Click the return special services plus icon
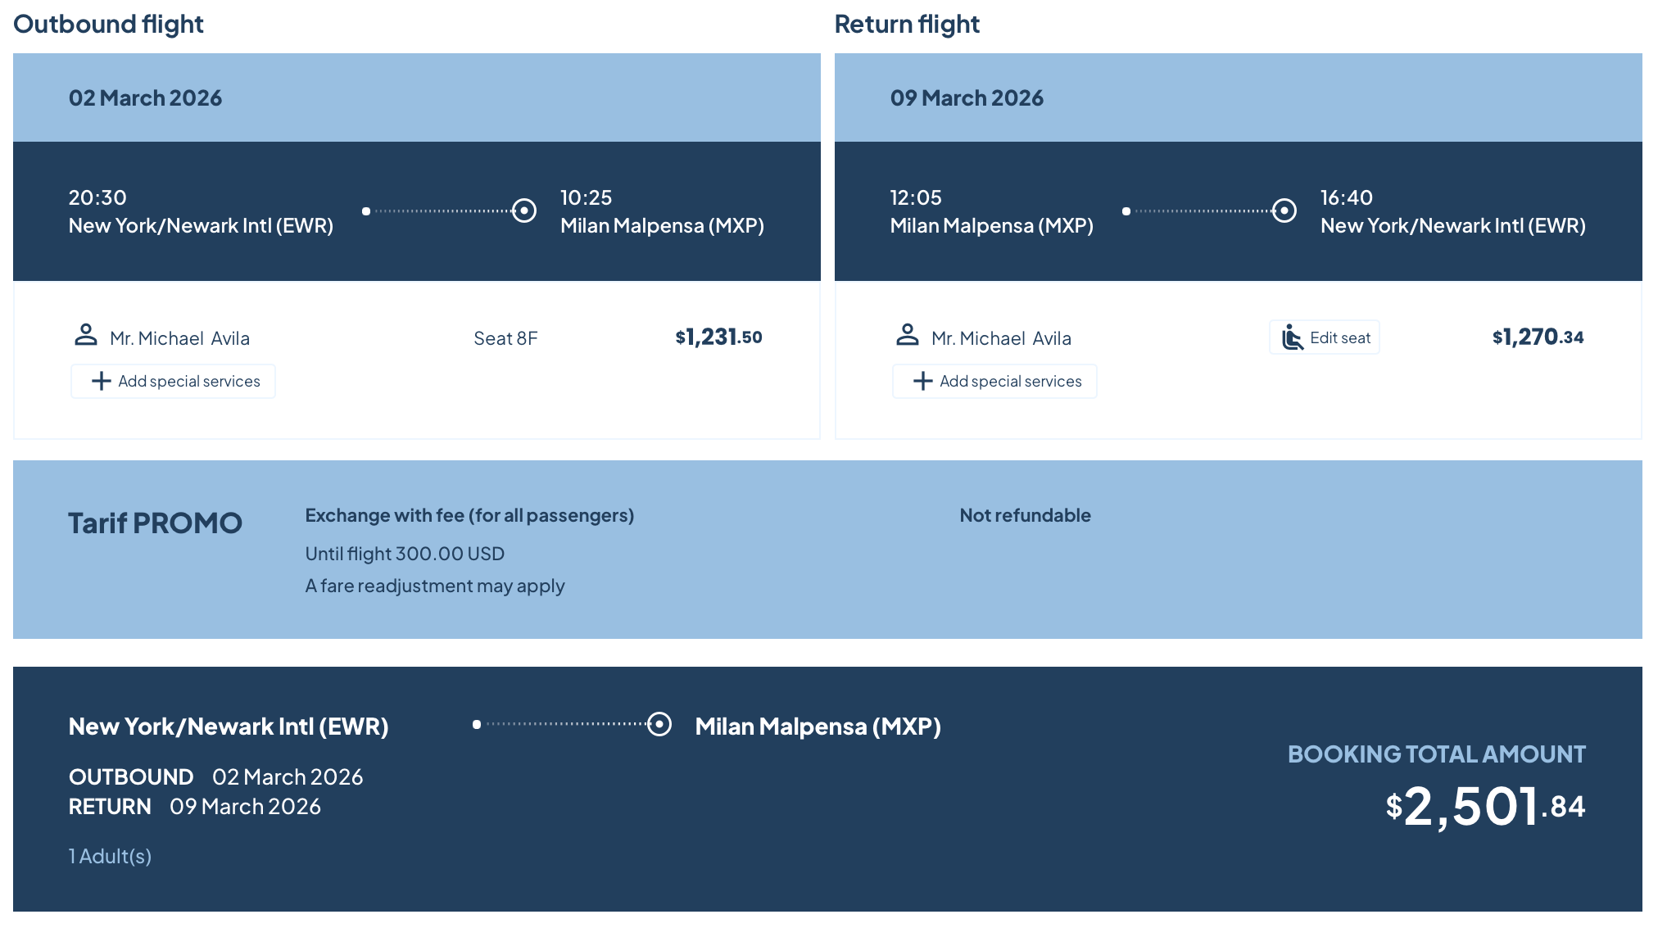This screenshot has height=937, width=1658. [x=923, y=382]
